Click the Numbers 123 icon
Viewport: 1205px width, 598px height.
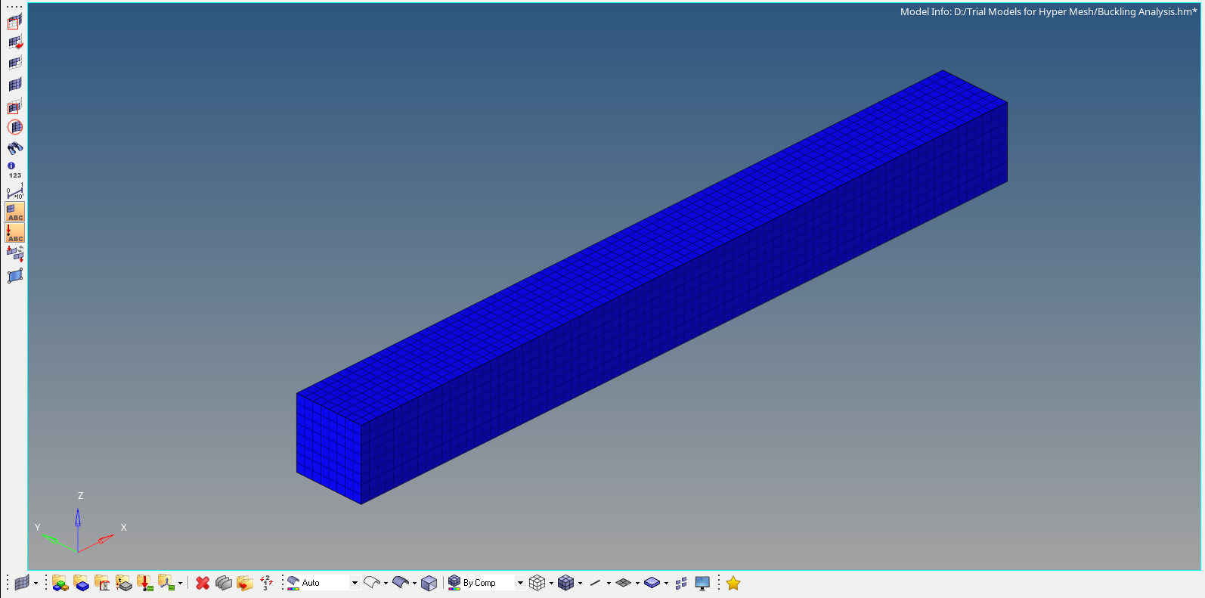(15, 170)
